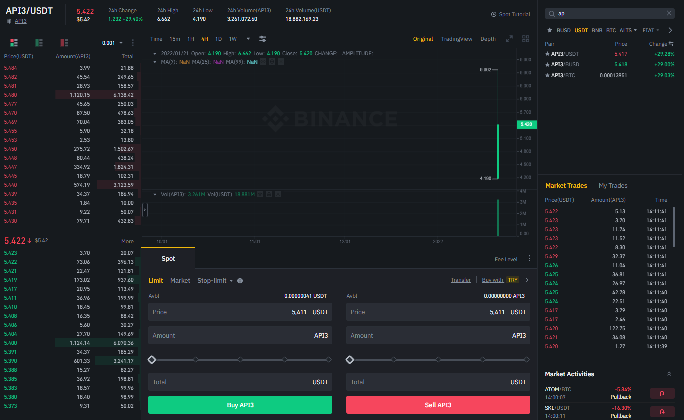Show only sell orders in order book
The image size is (684, 420).
64,43
